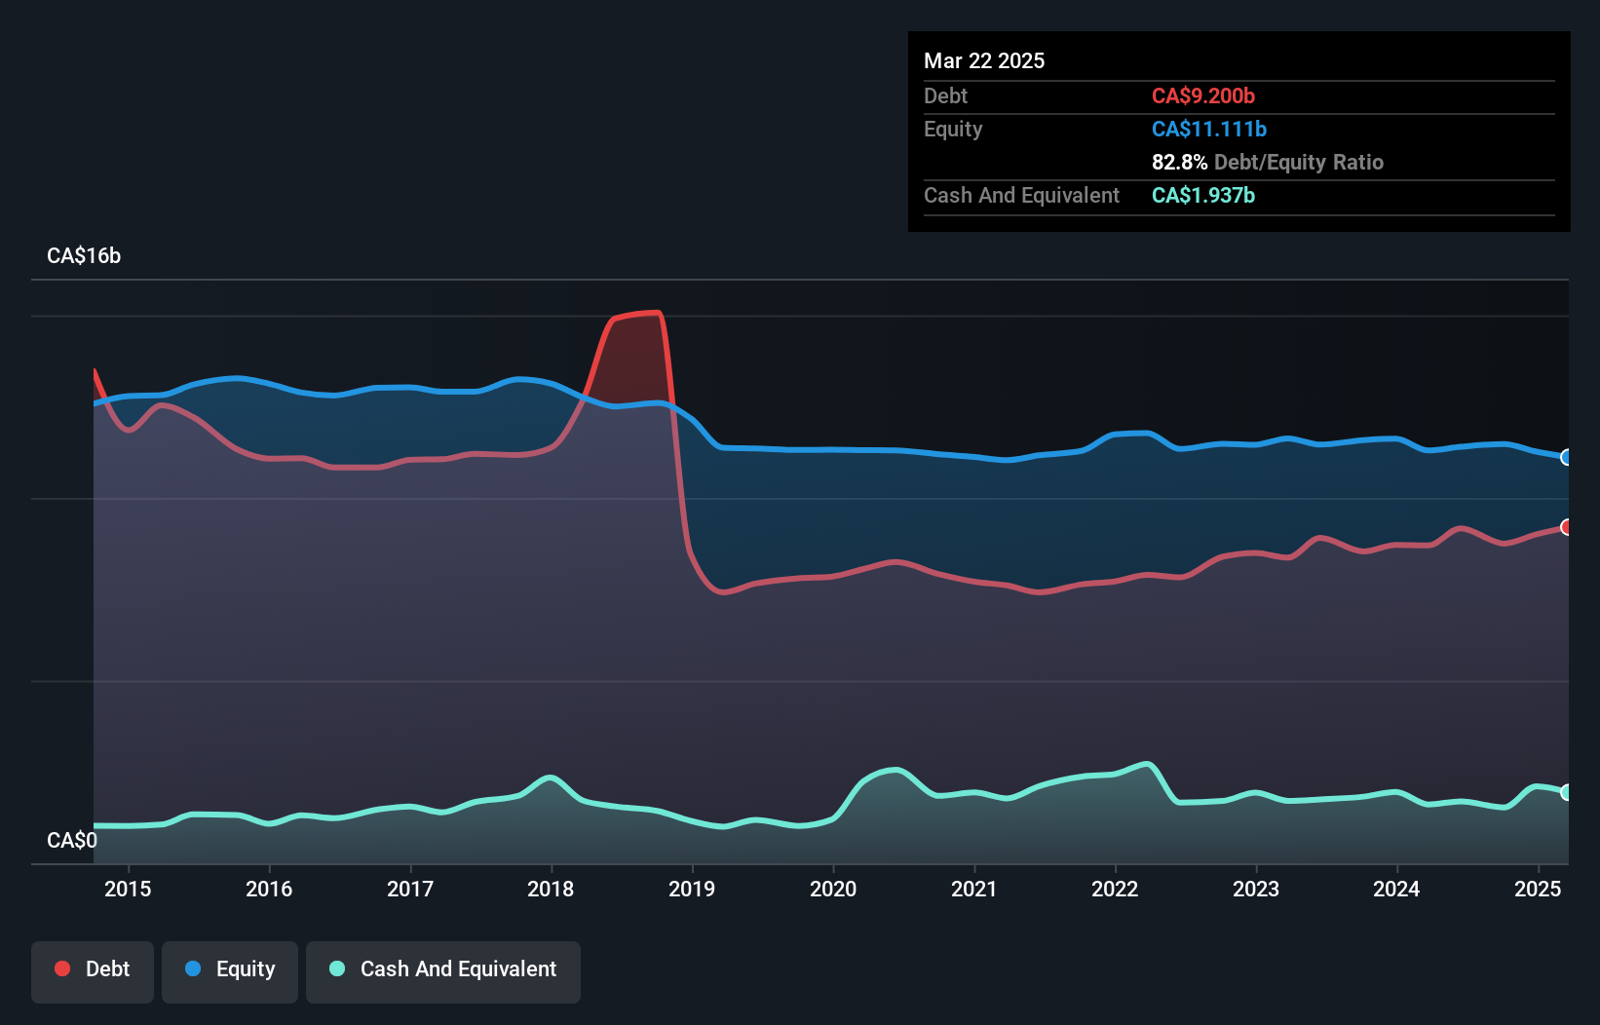Select the 2025 year label on the axis
This screenshot has width=1600, height=1025.
(1539, 889)
